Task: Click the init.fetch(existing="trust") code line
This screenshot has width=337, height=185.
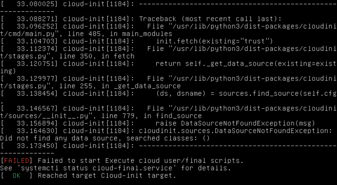Action: click(x=215, y=41)
